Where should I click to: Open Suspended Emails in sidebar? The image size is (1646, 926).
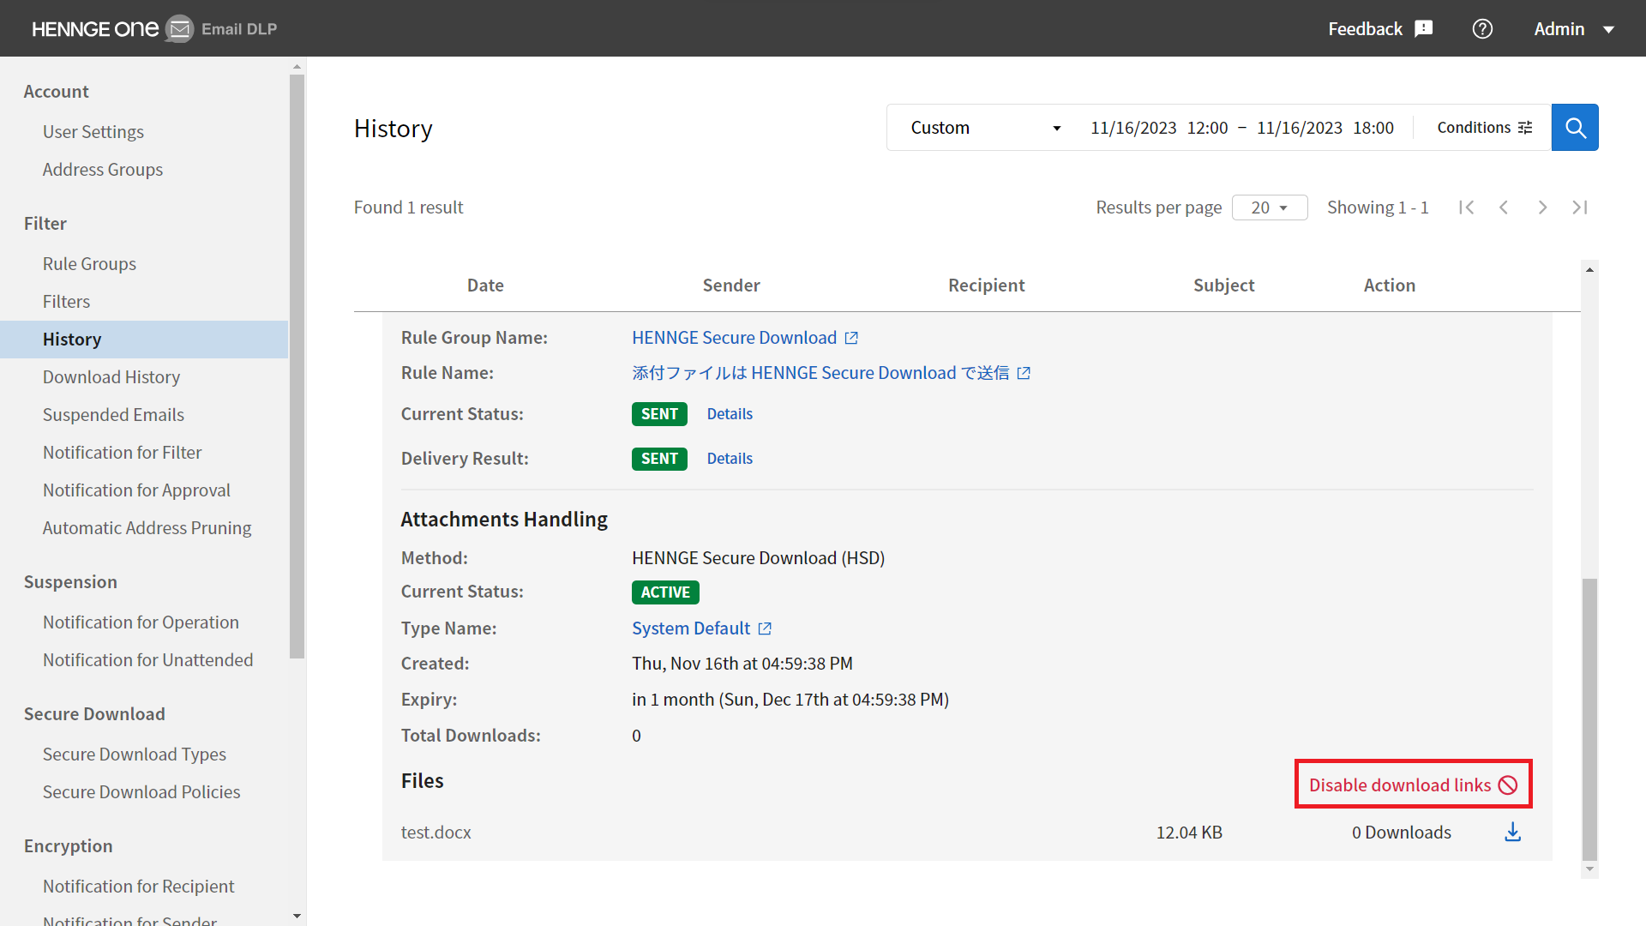(x=113, y=415)
